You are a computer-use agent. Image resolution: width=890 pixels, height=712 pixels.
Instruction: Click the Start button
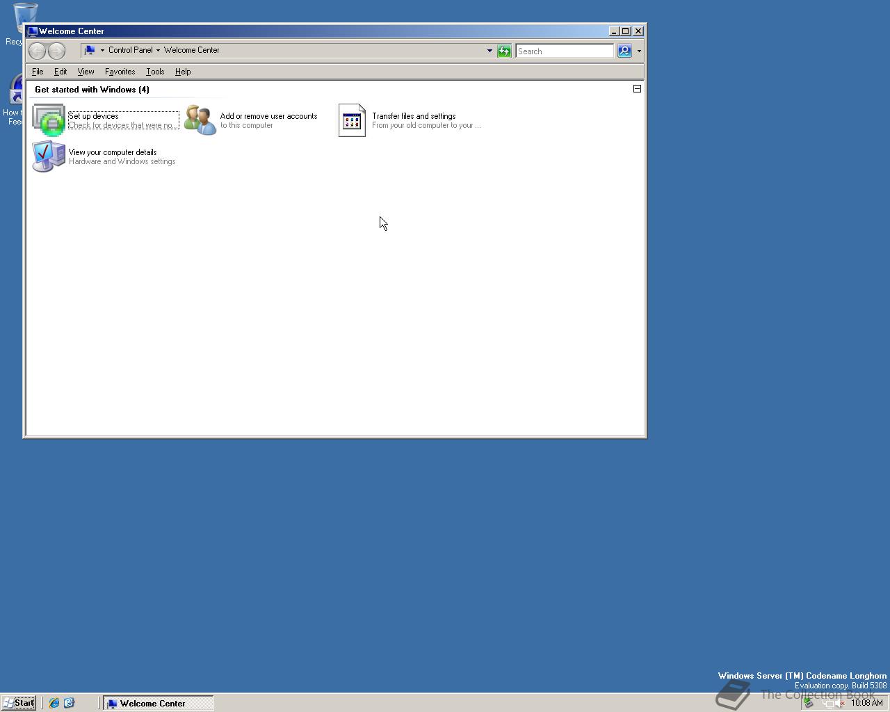(19, 703)
